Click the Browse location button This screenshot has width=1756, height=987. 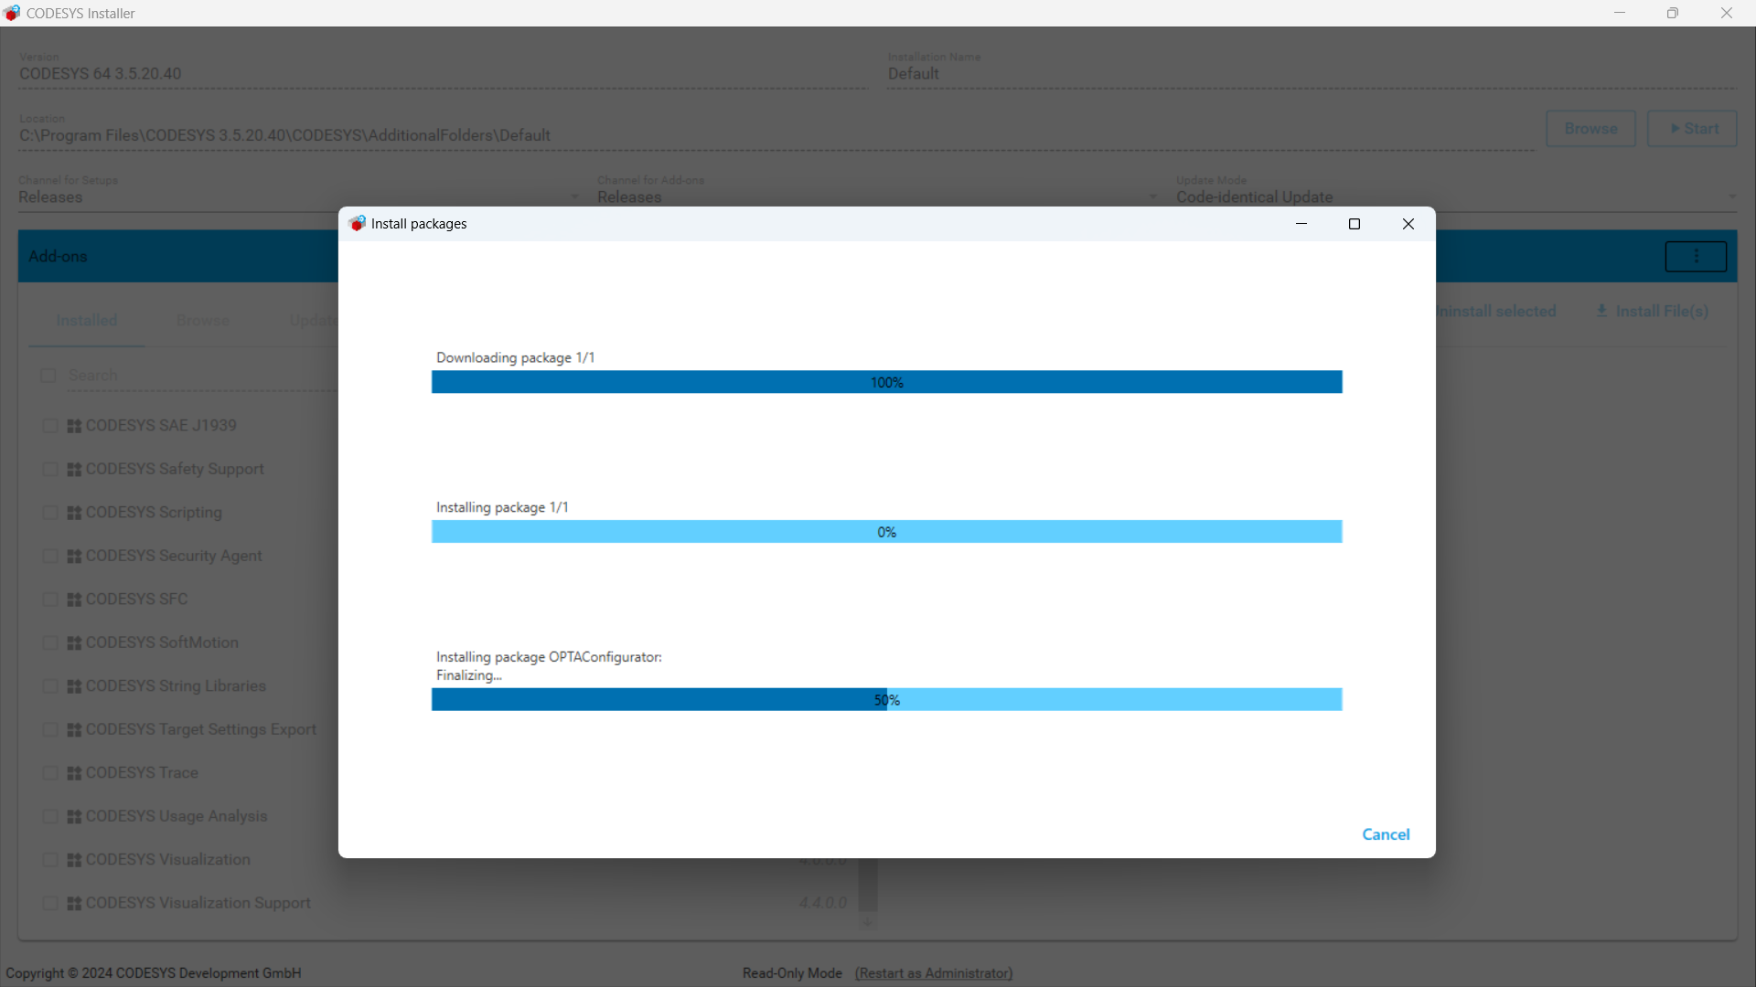[x=1590, y=129]
